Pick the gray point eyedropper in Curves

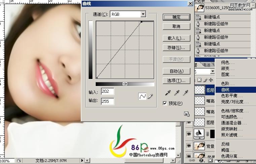(177, 93)
